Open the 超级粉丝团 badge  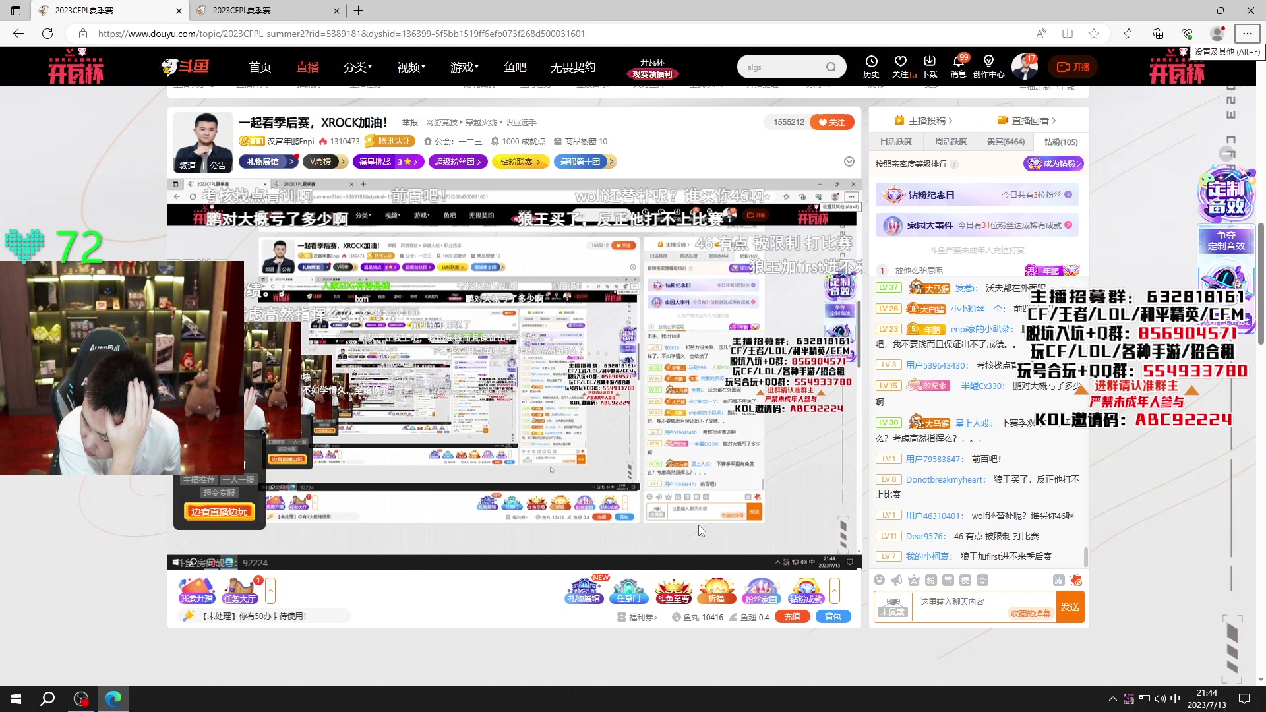(458, 162)
